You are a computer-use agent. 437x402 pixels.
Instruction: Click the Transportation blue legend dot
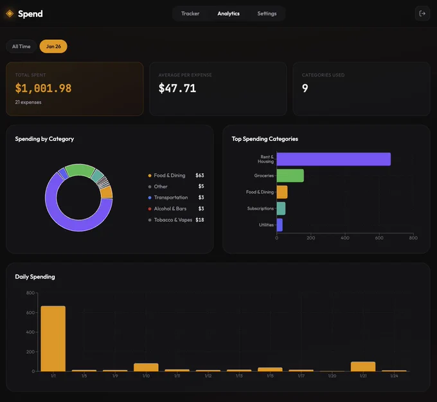click(150, 197)
